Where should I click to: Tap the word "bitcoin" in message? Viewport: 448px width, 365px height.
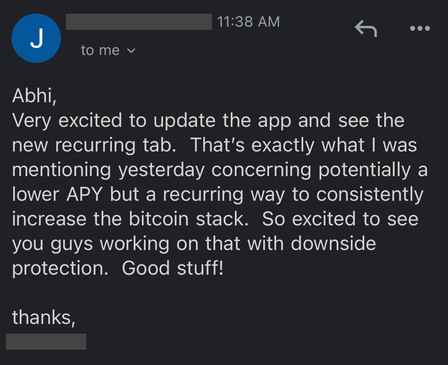[159, 219]
